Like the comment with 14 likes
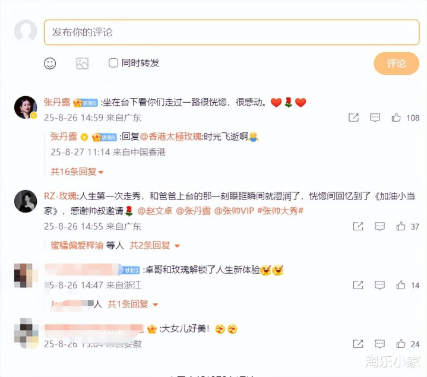Screen dimensions: 427x377 click(x=401, y=285)
